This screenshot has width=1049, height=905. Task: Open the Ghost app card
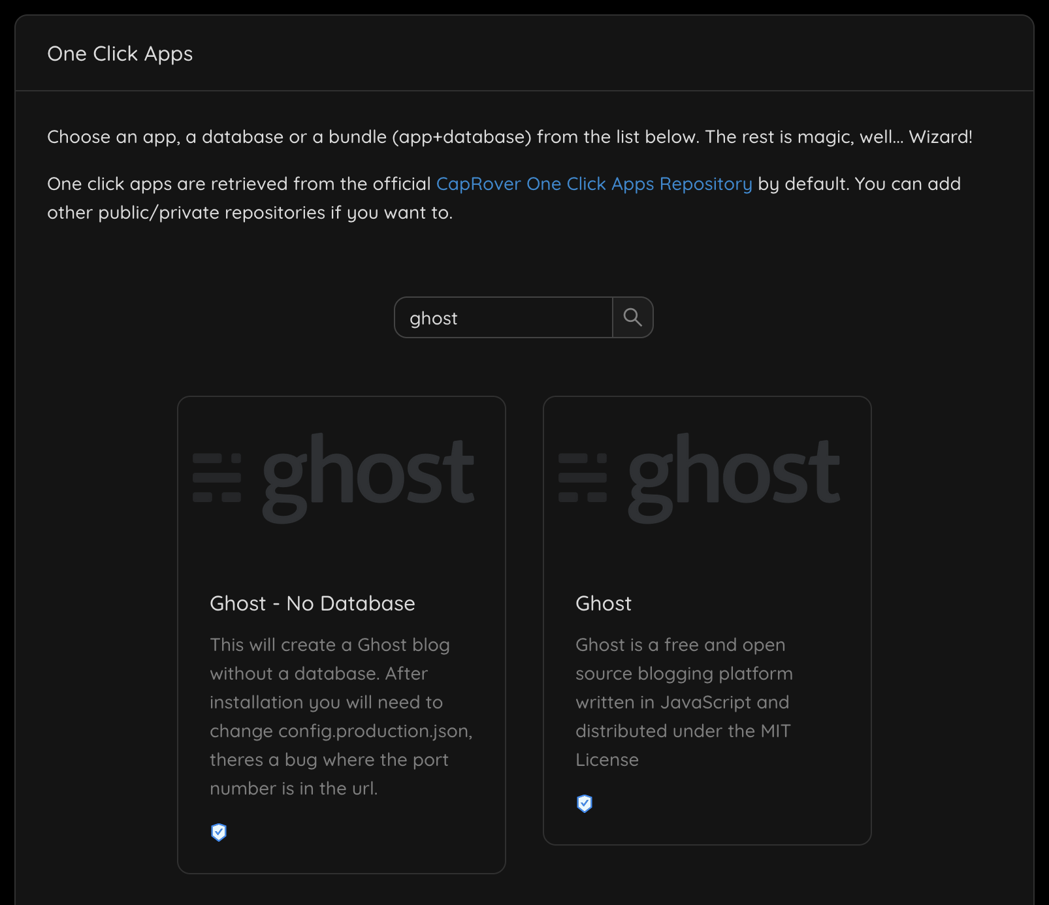[x=707, y=620]
